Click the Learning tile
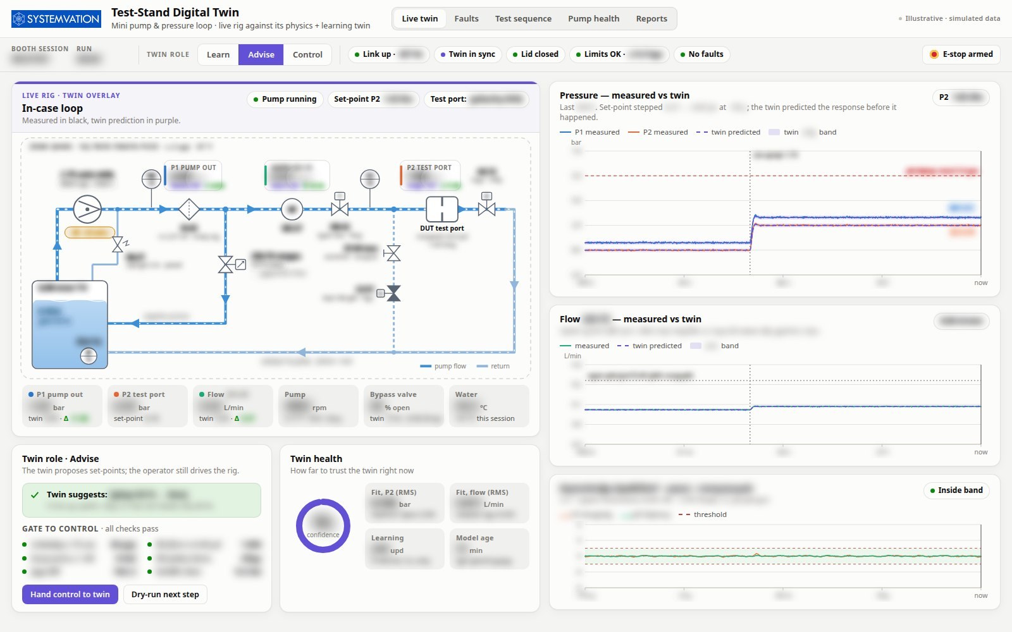The width and height of the screenshot is (1012, 632). pyautogui.click(x=405, y=549)
